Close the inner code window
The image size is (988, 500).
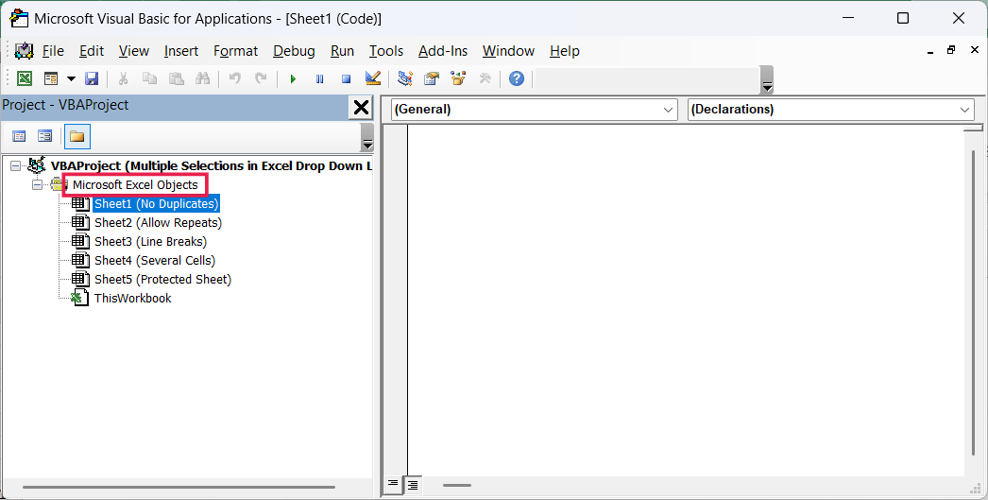pyautogui.click(x=974, y=50)
